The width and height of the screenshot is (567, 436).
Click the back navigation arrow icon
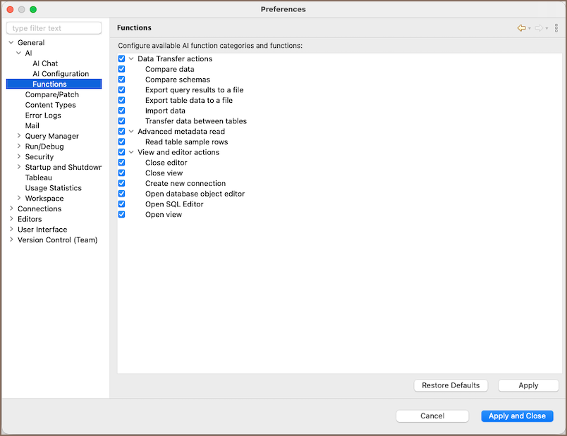pos(521,28)
